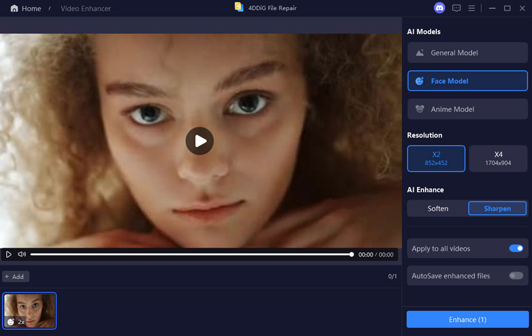The width and height of the screenshot is (532, 336).
Task: Select X2 852x452 resolution
Action: tap(436, 158)
